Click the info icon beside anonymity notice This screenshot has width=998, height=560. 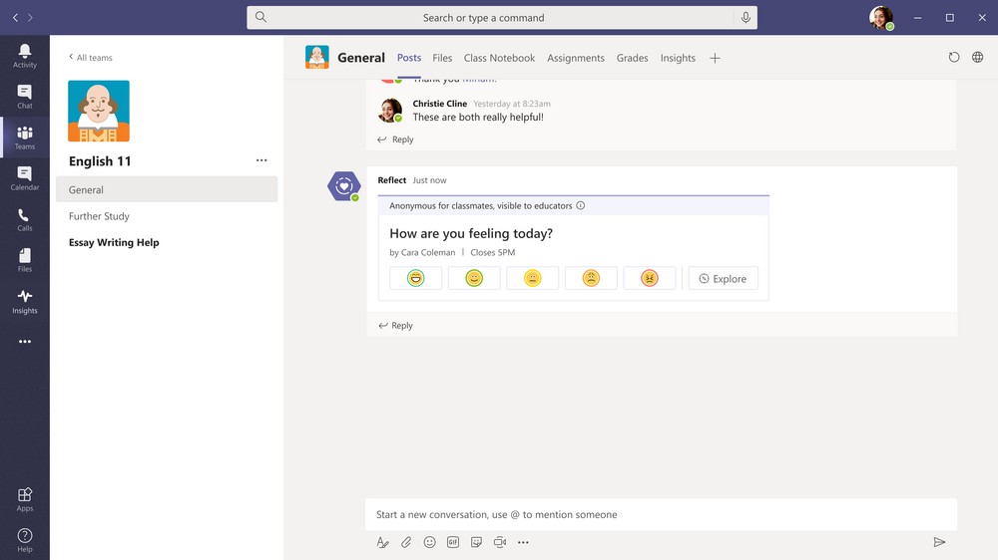click(581, 205)
